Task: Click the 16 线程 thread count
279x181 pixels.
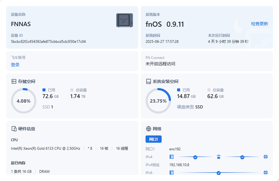Action: pos(122,149)
